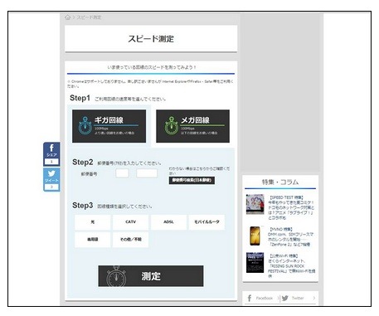Select the メガ回線 option
The image size is (379, 316).
(192, 126)
